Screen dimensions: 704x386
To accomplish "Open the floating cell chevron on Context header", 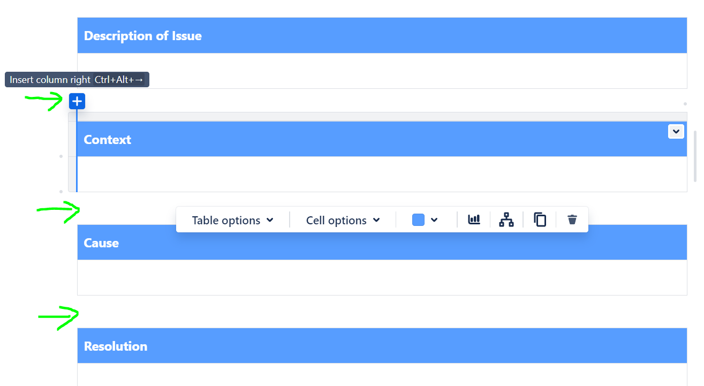I will (676, 131).
